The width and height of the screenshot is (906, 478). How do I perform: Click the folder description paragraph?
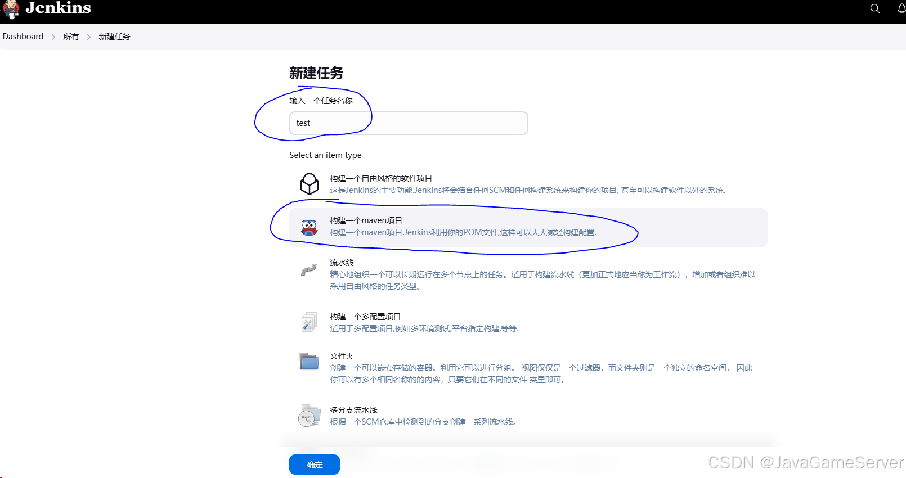(541, 373)
